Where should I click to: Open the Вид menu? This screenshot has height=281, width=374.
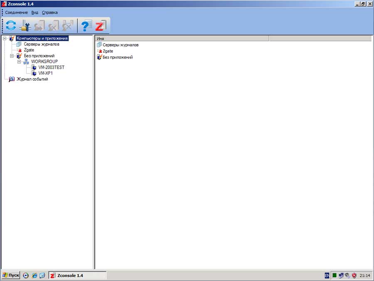34,12
